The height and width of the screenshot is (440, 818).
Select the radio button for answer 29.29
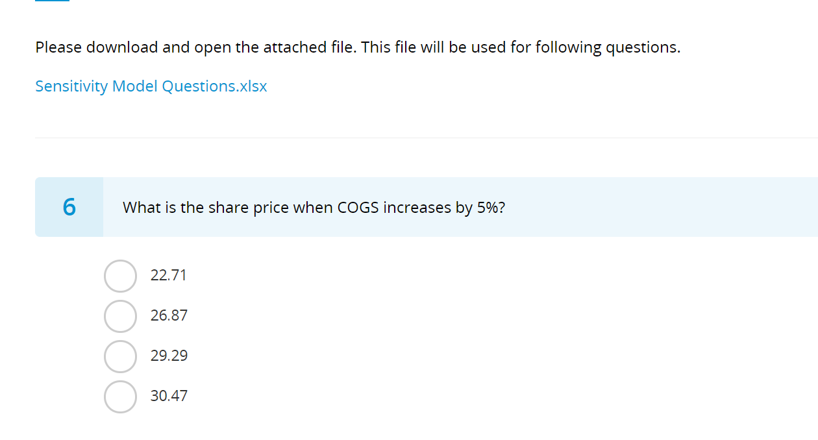(x=120, y=356)
